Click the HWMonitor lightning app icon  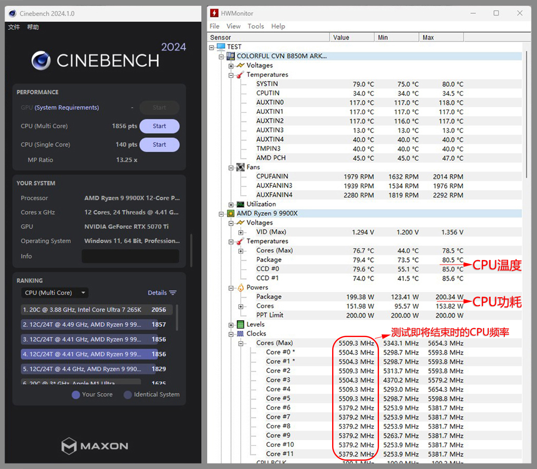(x=215, y=13)
